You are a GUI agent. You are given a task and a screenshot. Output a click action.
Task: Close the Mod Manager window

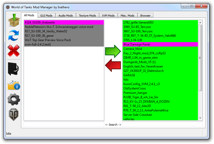pos(201,6)
